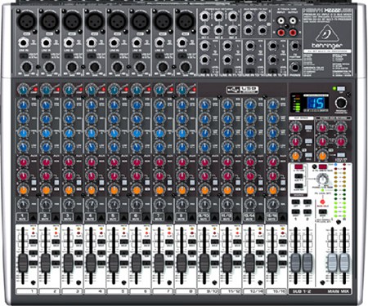
Task: Toggle the 9/10 stereo channel mute button
Action: (x=204, y=217)
